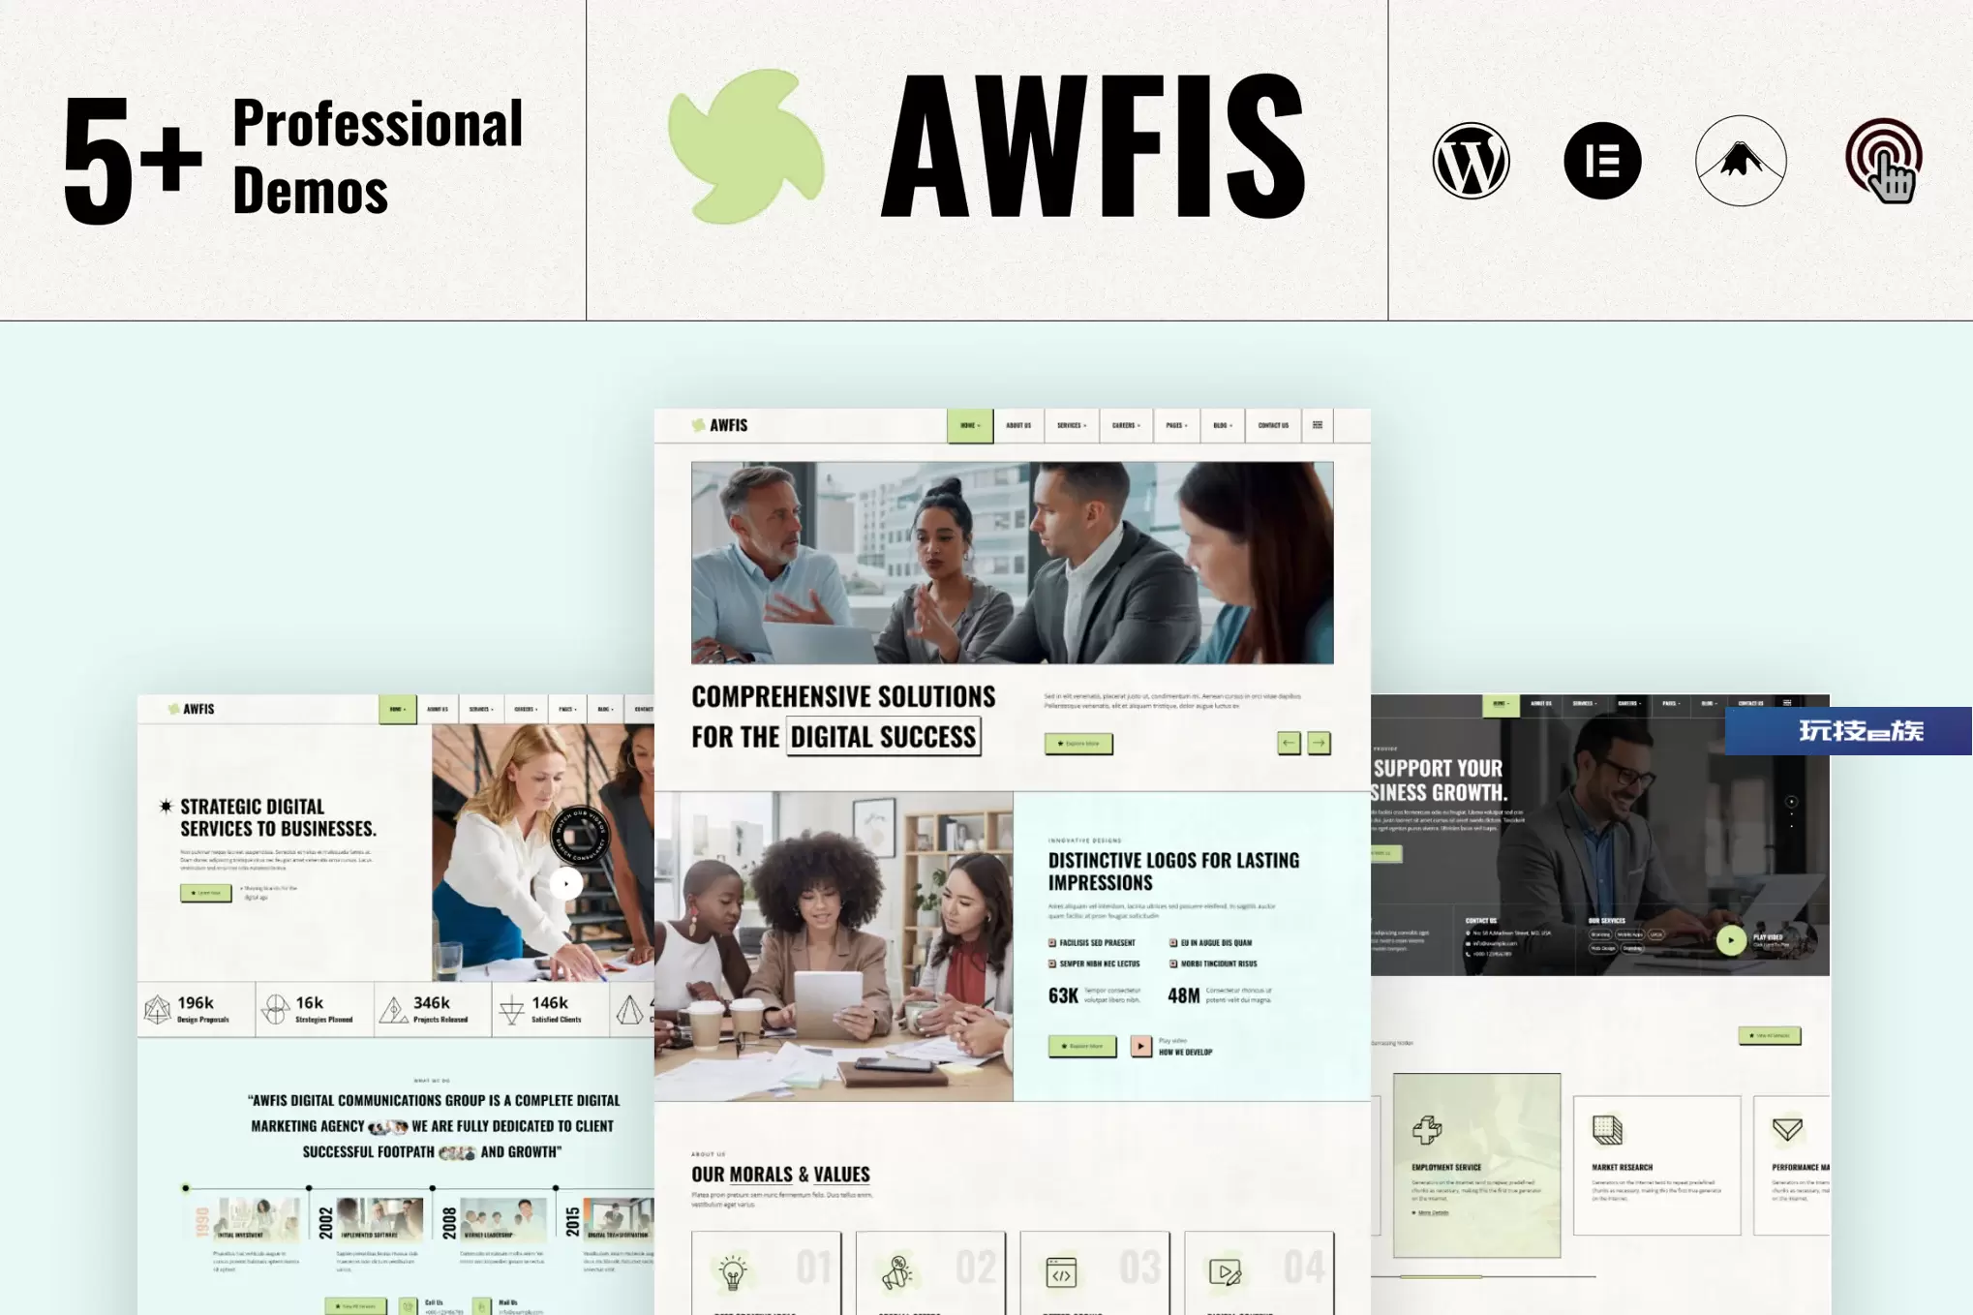Click the Elementor logo icon in banner

[x=1602, y=161]
